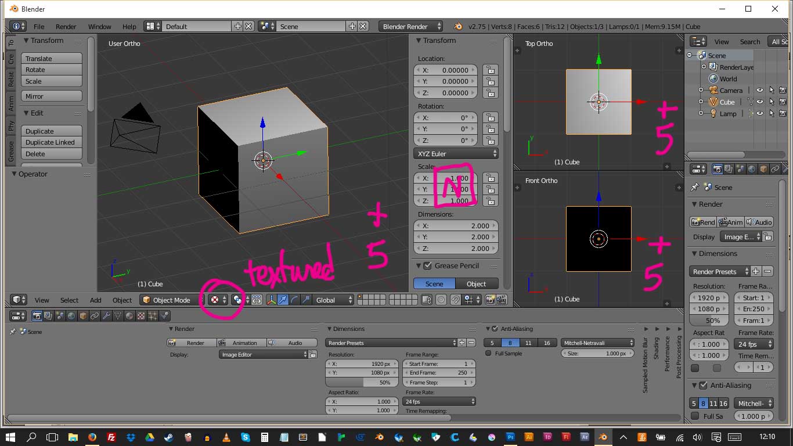793x446 pixels.
Task: Enable the Grease Pencil checkbox
Action: (428, 266)
